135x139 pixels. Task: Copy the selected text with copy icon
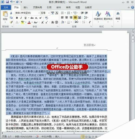pos(11,17)
